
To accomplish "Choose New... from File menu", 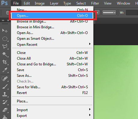I will coord(52,10).
